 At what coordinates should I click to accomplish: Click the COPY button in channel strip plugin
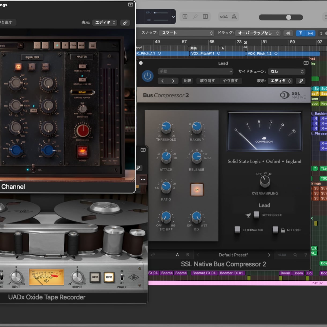(x=73, y=45)
